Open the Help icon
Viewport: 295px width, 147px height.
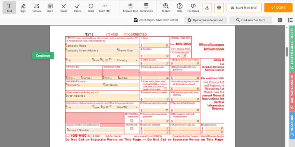point(180,7)
